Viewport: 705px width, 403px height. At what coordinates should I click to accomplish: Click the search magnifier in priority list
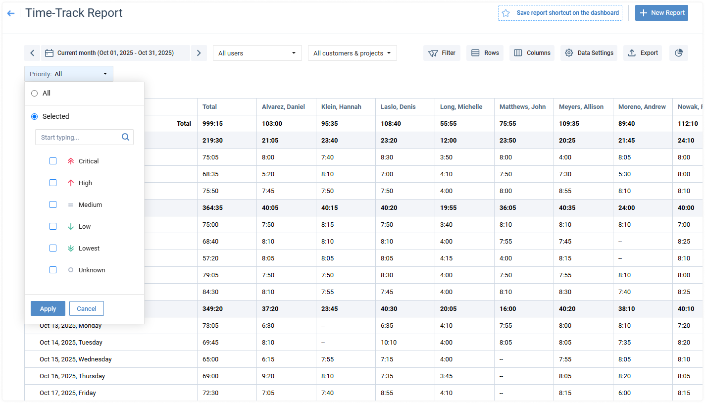pyautogui.click(x=125, y=137)
